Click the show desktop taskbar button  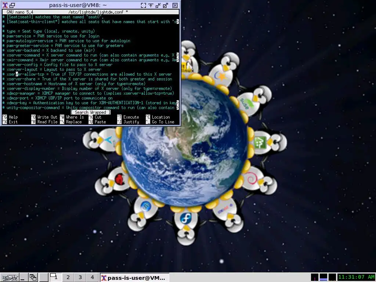point(24,278)
